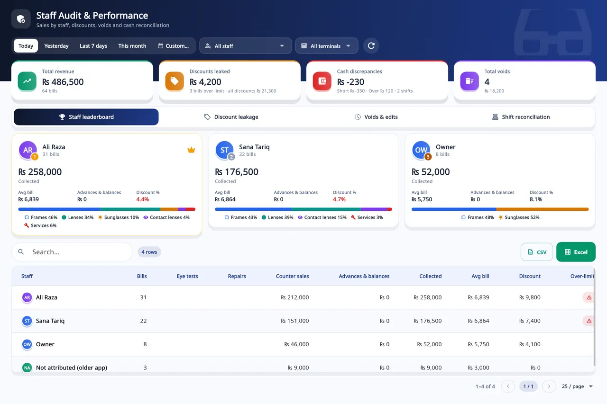This screenshot has height=404, width=607.
Task: Click the Cash discrepancies wallet icon
Action: (x=322, y=81)
